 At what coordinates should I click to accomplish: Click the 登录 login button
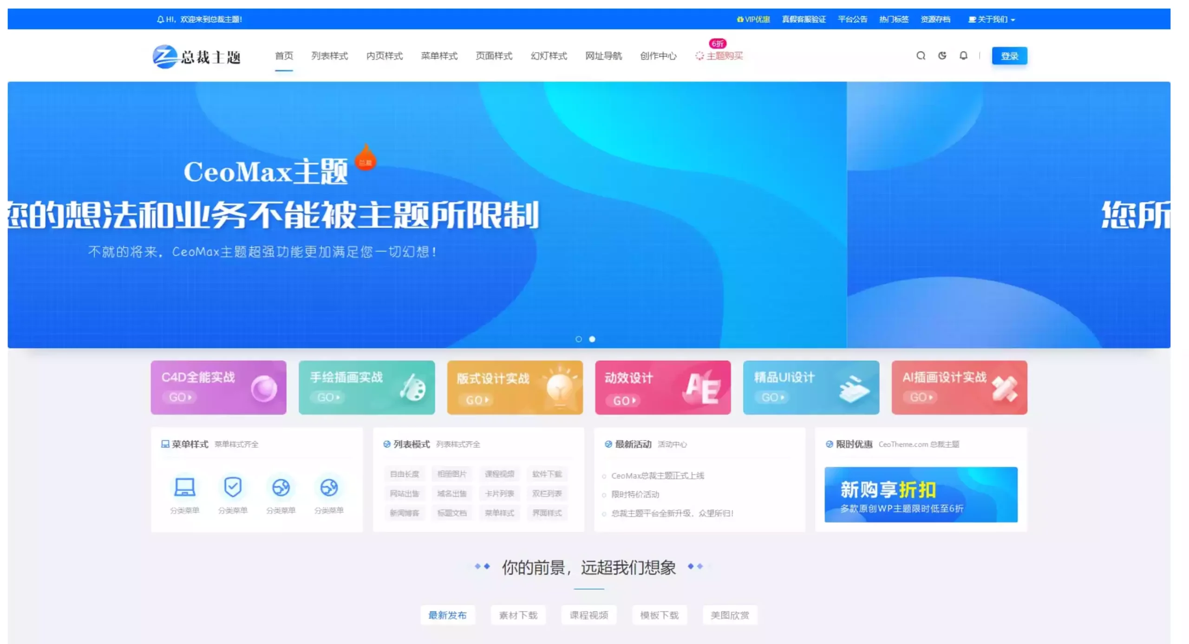tap(1009, 56)
